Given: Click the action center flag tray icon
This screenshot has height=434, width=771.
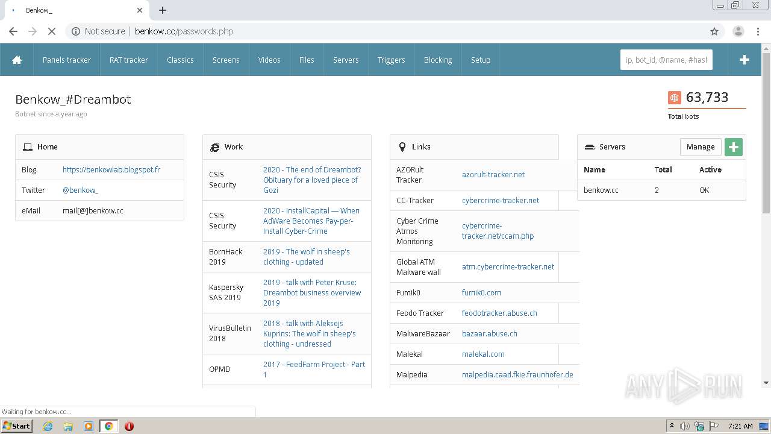Looking at the screenshot, I should [x=714, y=426].
